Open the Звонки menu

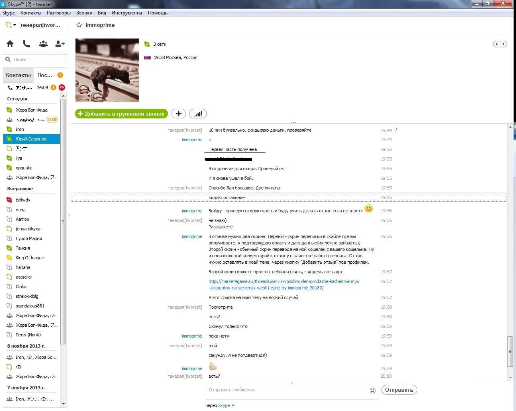point(84,13)
